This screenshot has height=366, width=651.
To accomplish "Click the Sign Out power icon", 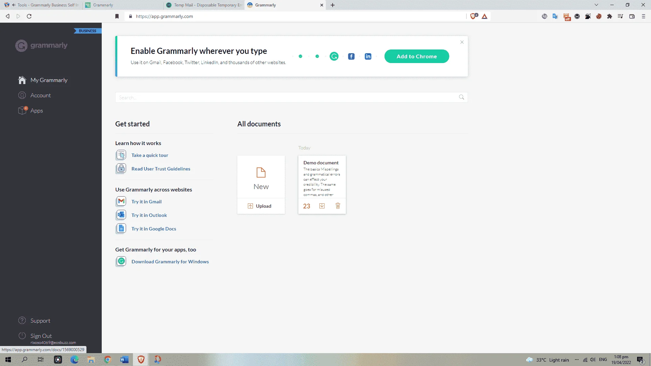I will click(x=22, y=336).
